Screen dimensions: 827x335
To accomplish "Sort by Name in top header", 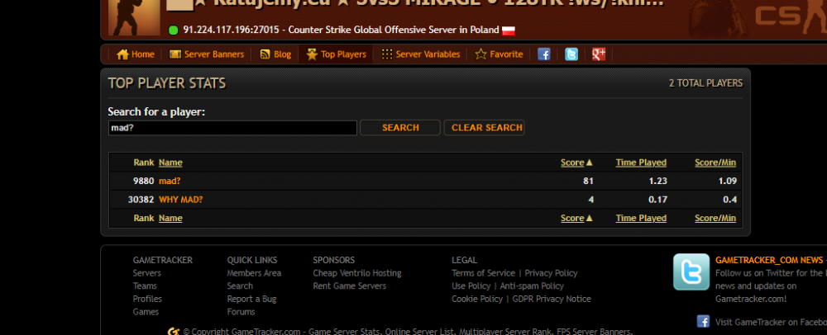I will 170,163.
